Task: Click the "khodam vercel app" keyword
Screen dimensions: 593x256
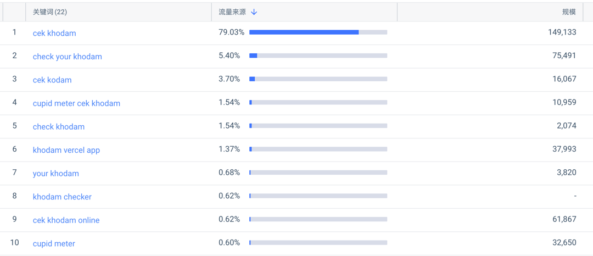Action: pyautogui.click(x=66, y=150)
